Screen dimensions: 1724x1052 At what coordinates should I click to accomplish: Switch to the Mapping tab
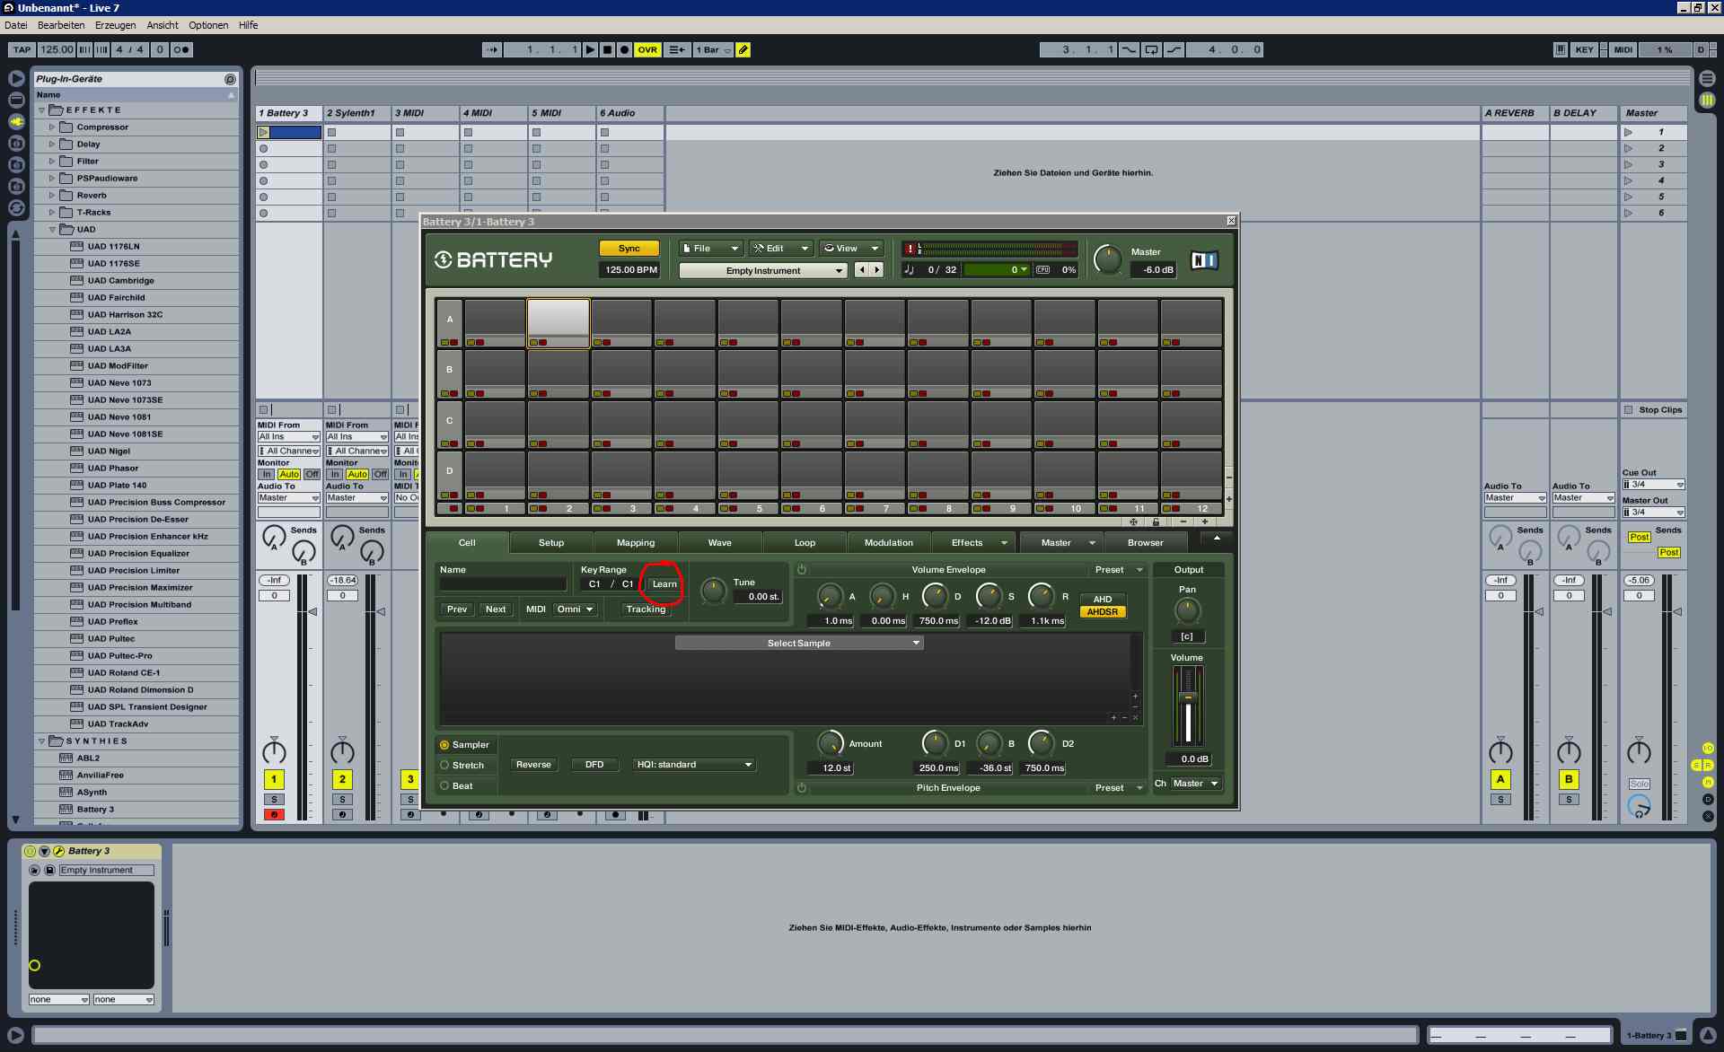tap(636, 543)
